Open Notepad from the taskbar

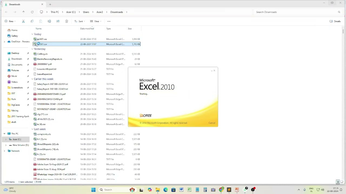(197, 190)
